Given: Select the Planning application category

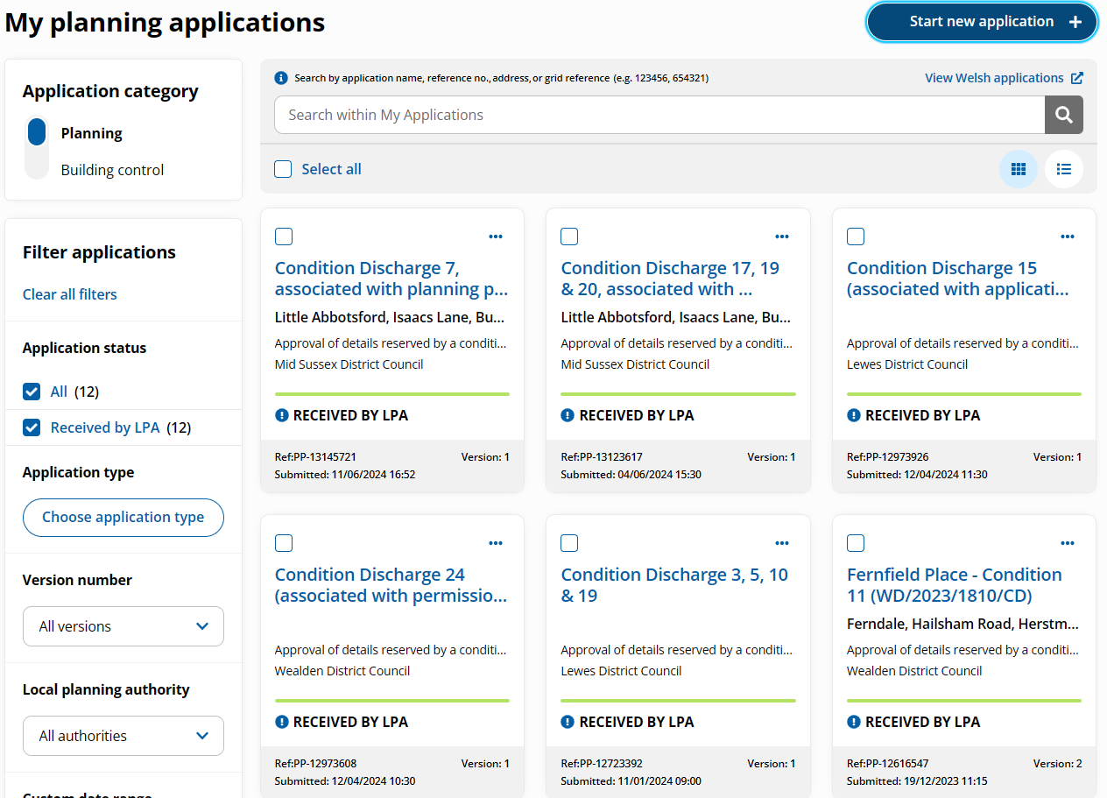Looking at the screenshot, I should (91, 133).
